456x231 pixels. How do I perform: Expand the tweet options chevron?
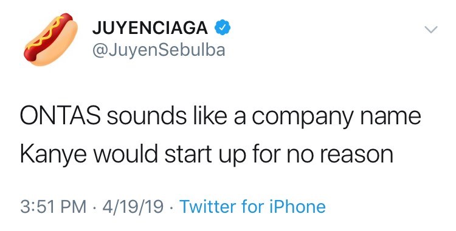pyautogui.click(x=430, y=29)
